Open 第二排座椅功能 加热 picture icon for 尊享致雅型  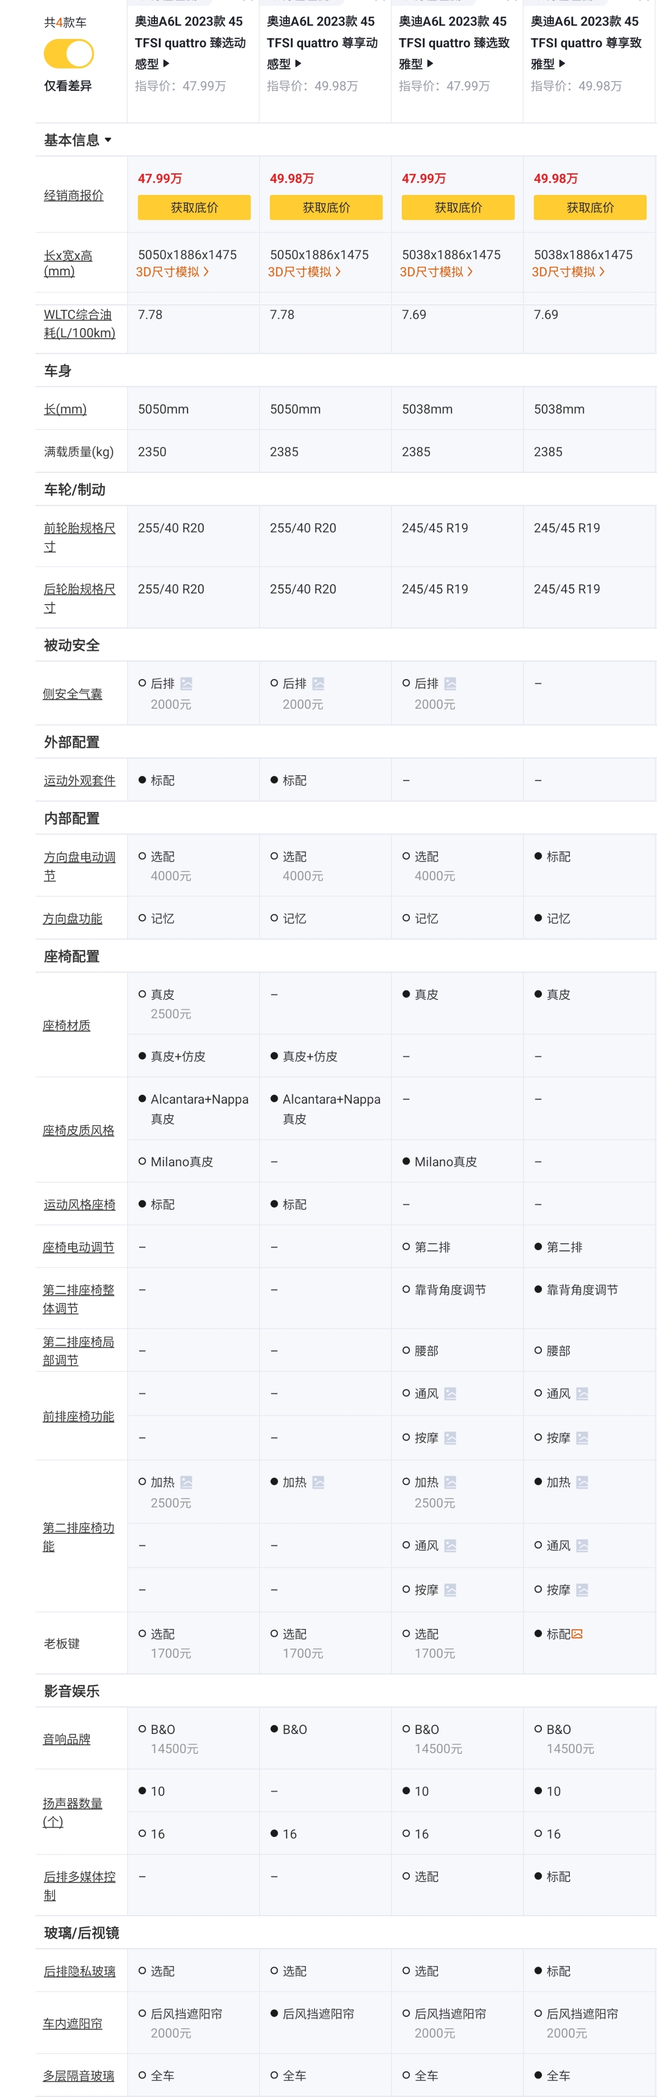[x=582, y=1482]
